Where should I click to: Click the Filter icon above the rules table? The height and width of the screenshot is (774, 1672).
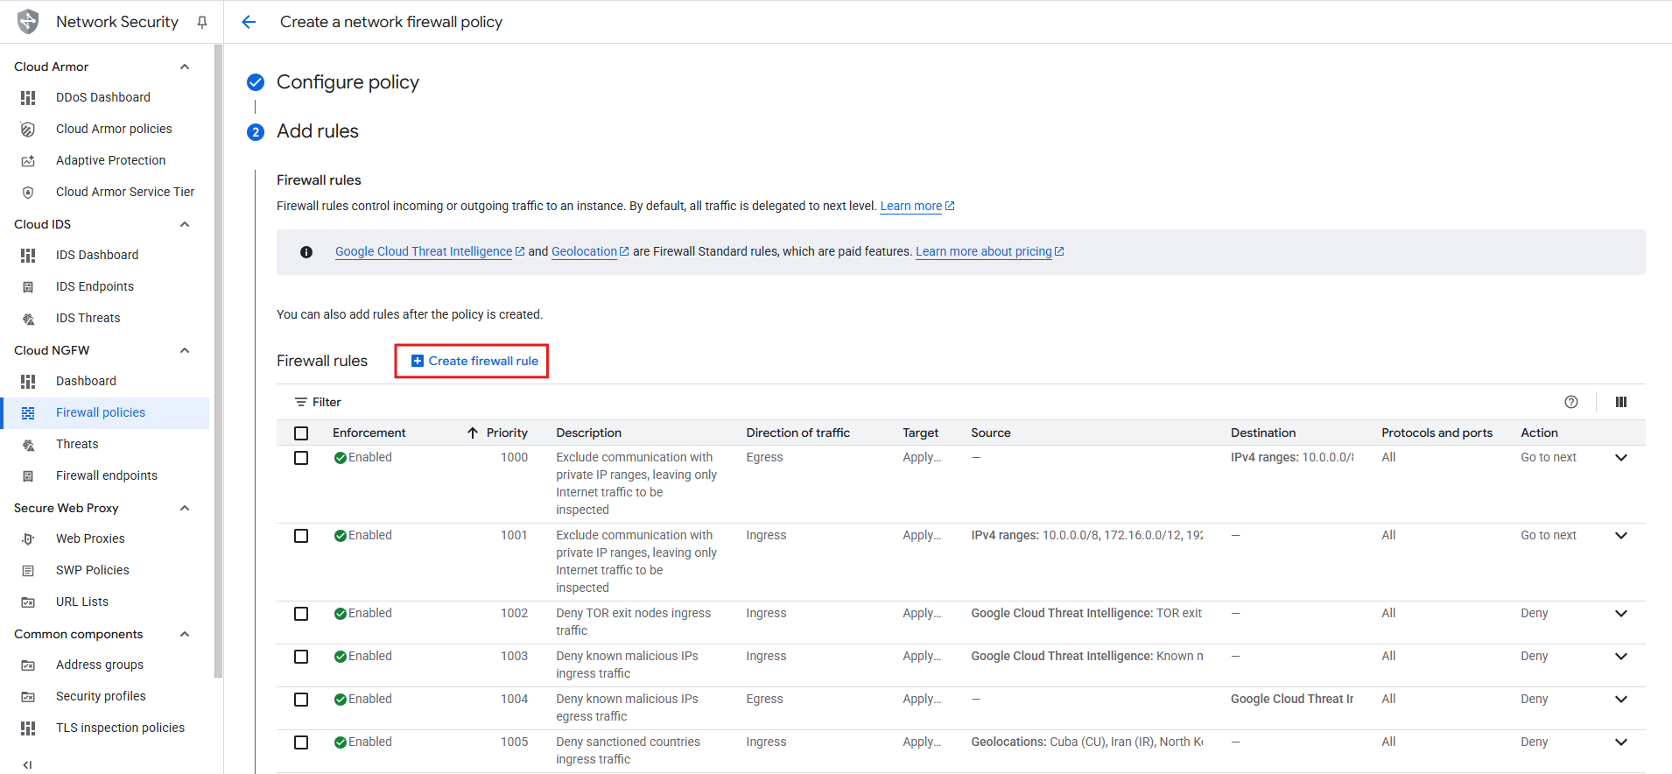click(x=301, y=402)
